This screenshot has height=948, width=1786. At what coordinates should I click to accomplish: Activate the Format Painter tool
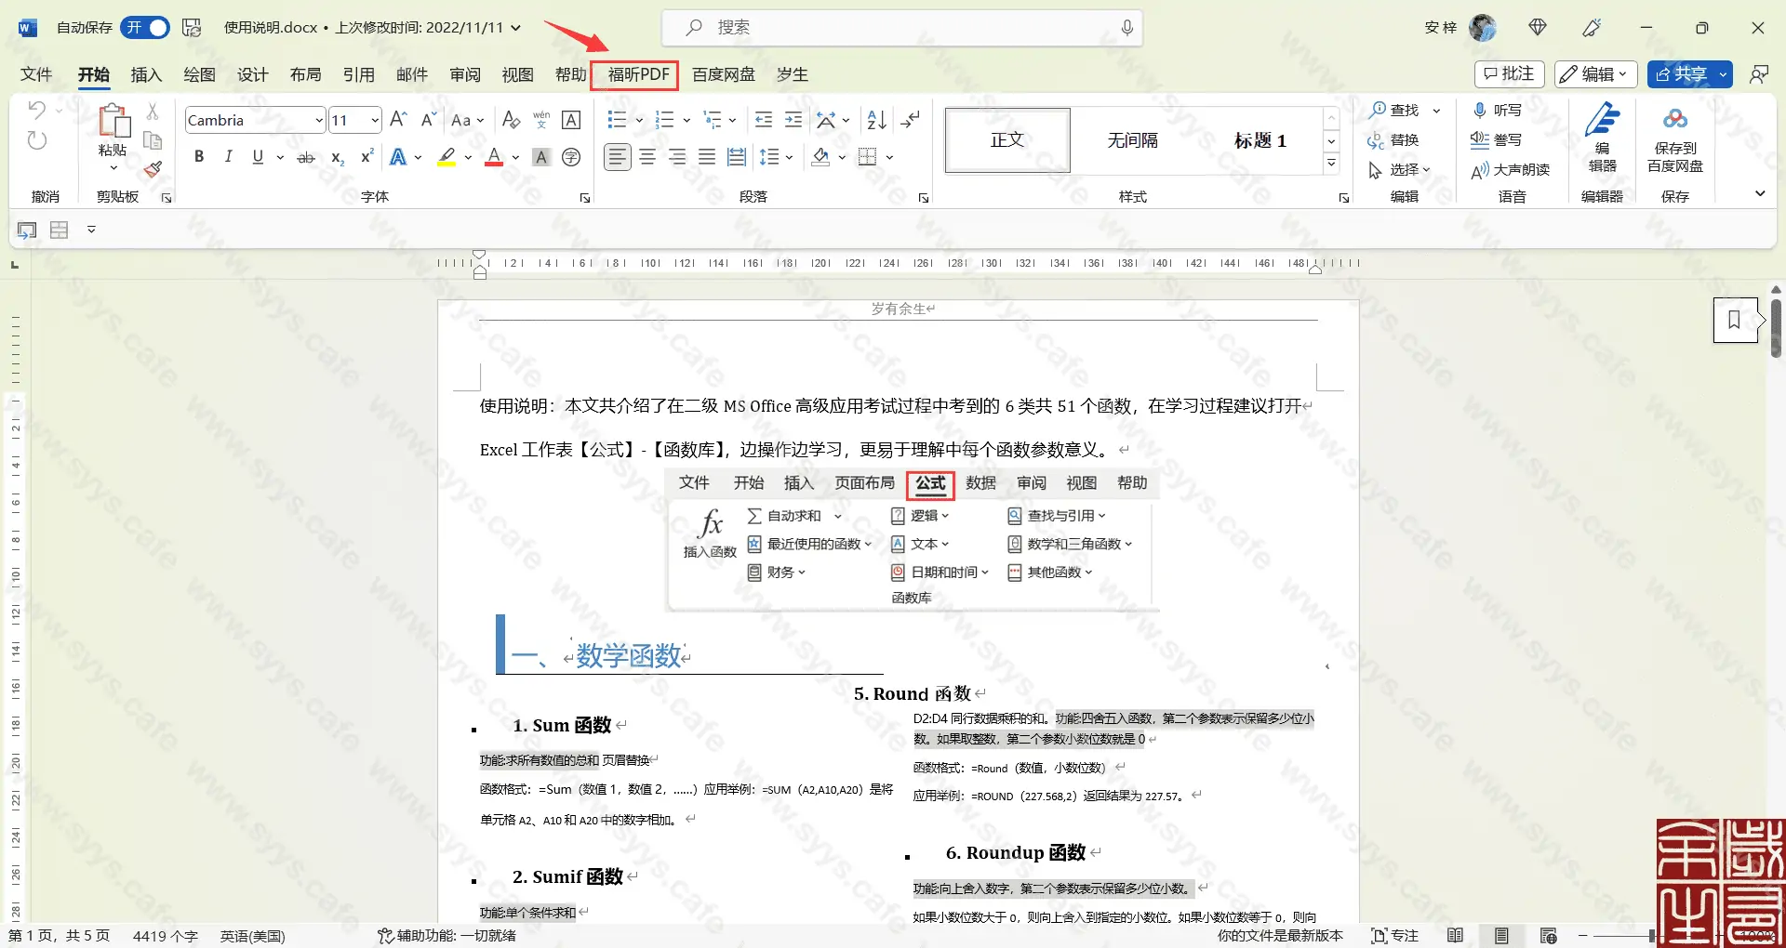pos(153,170)
